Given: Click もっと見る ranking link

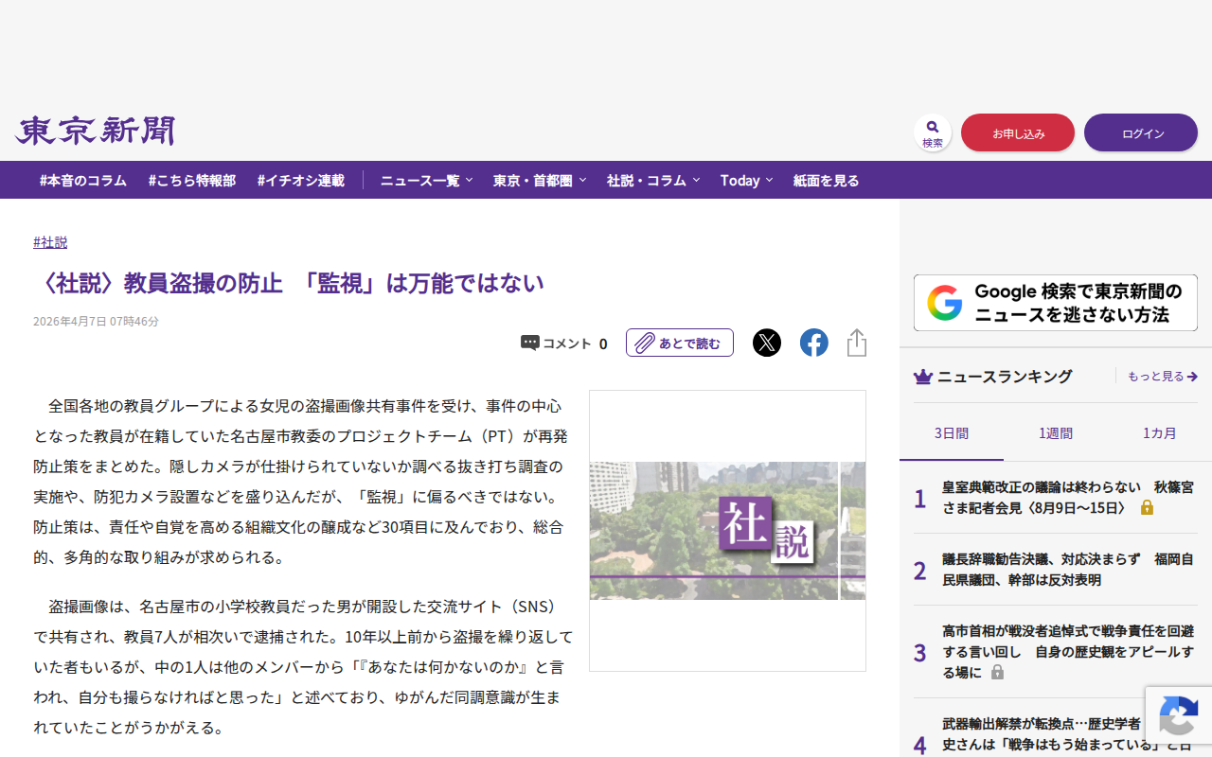Looking at the screenshot, I should (1163, 377).
